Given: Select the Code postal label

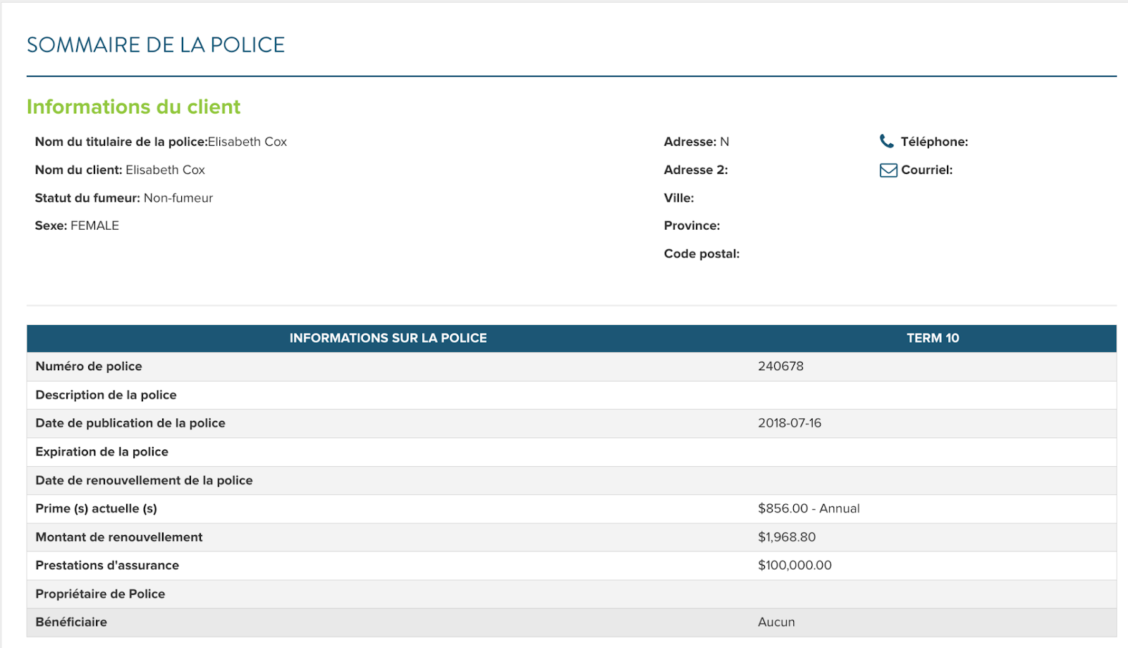Looking at the screenshot, I should 701,254.
